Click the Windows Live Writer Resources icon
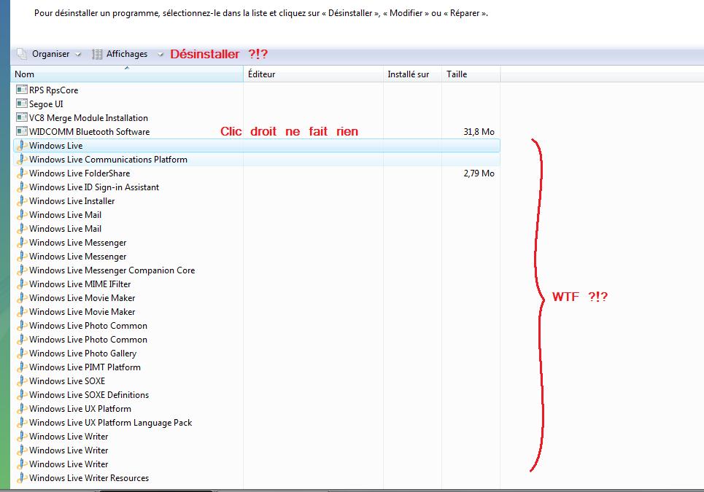704x492 pixels. pos(22,477)
